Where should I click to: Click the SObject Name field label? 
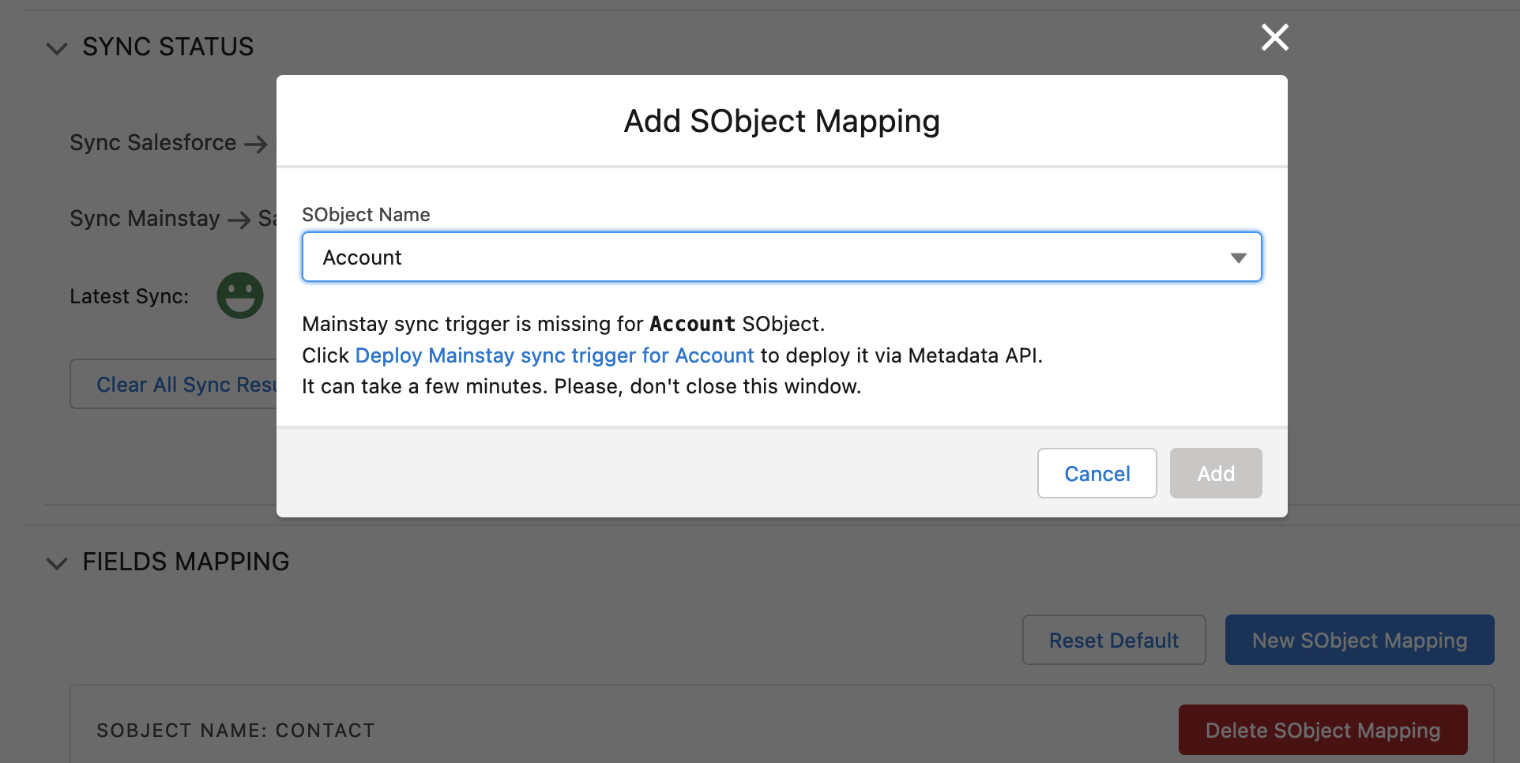(366, 215)
